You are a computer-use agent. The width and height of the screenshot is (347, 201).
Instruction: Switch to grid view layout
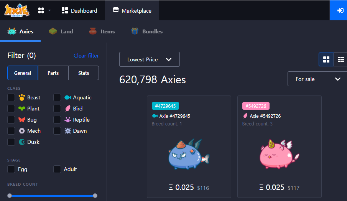point(326,59)
